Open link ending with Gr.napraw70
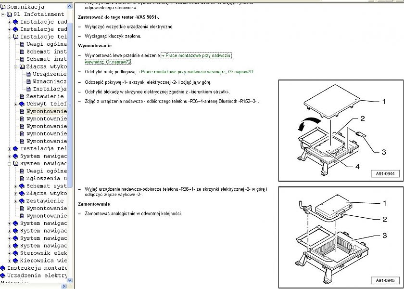 [x=197, y=72]
